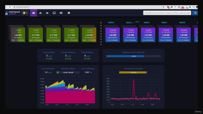
Task: Open the MetaMask fox extension icon
Action: pos(172,7)
